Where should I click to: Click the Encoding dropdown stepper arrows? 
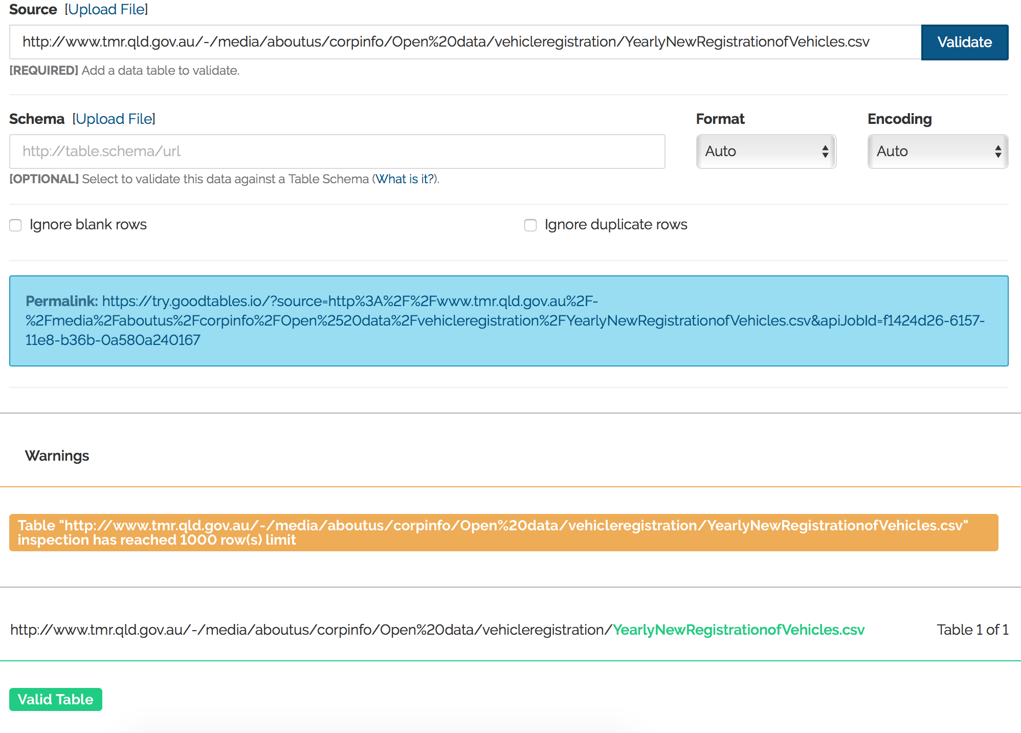pos(997,152)
